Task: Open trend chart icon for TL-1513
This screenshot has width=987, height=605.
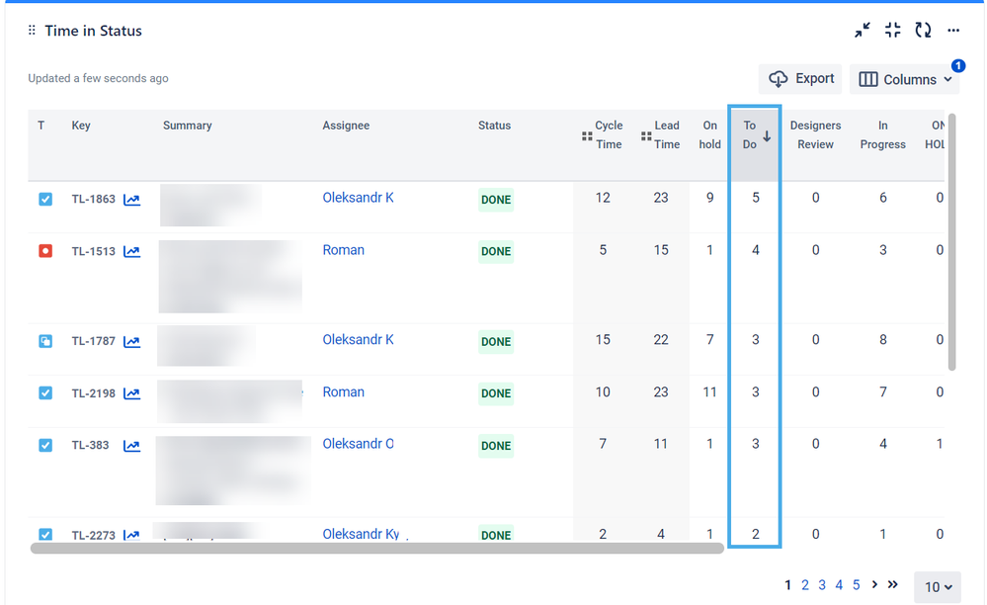Action: [x=131, y=252]
